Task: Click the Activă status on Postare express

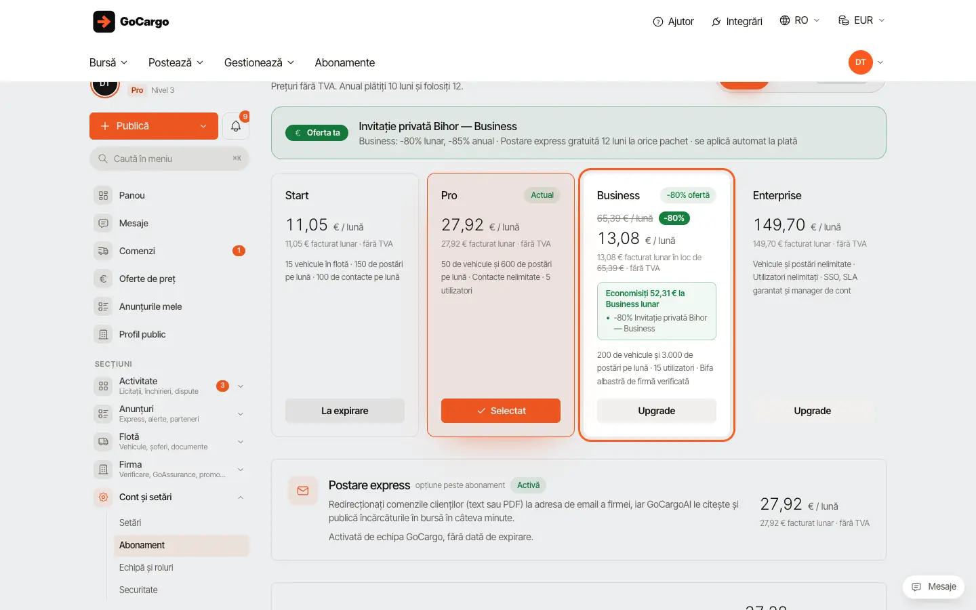Action: [x=529, y=485]
